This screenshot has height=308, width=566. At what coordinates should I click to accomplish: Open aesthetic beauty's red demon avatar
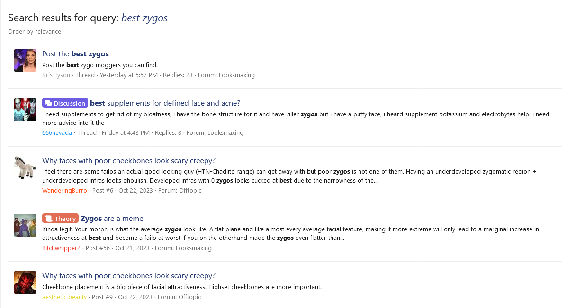coord(25,282)
